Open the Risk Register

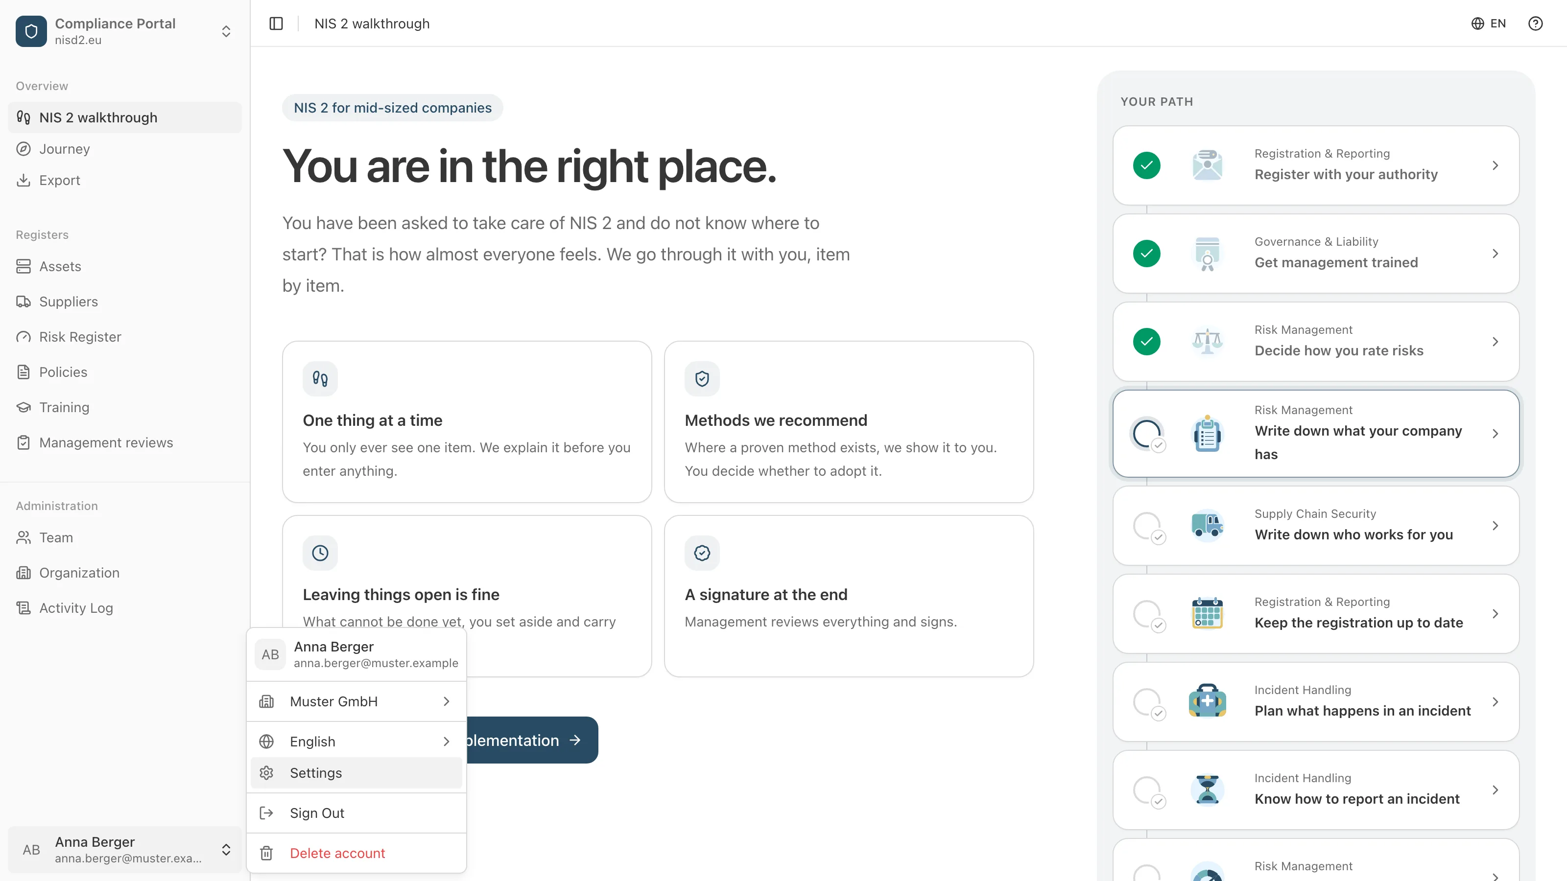click(x=125, y=337)
